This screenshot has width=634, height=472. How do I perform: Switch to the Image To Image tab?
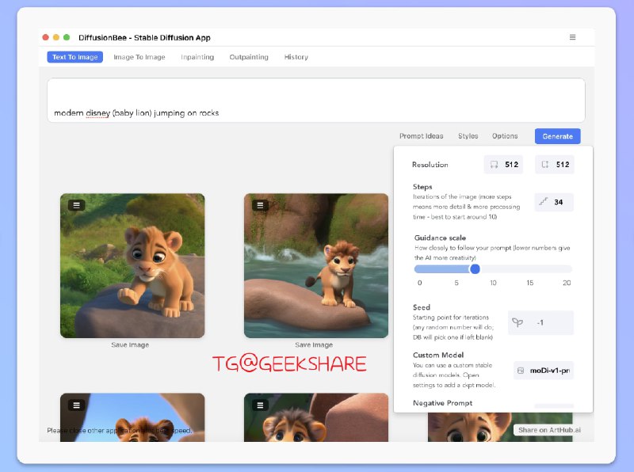tap(139, 57)
